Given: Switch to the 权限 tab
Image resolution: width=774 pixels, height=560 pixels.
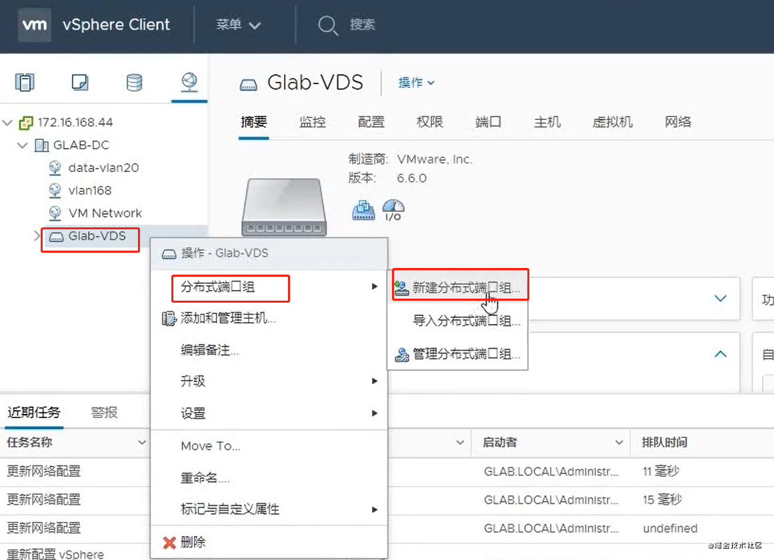Looking at the screenshot, I should (430, 122).
